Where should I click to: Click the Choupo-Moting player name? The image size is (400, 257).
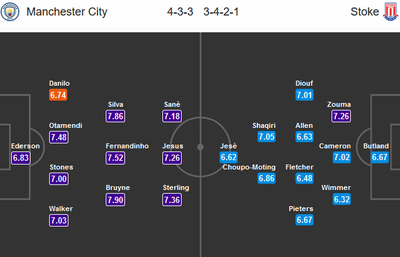[249, 167]
